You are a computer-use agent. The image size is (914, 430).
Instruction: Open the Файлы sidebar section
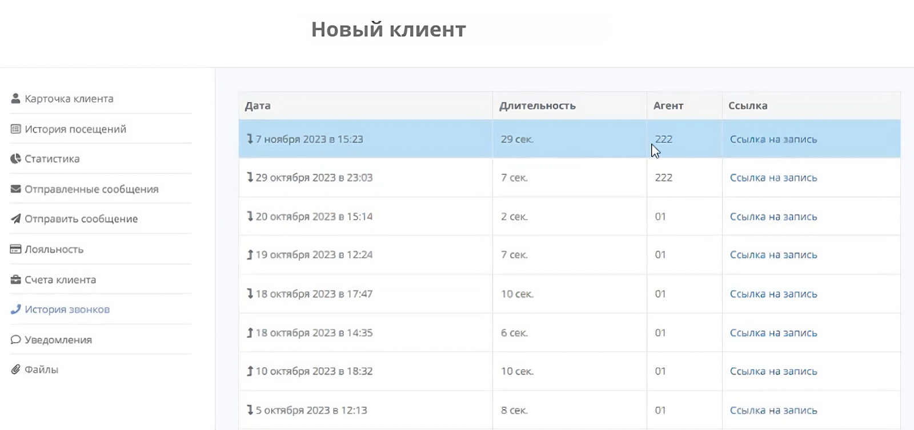pos(41,370)
